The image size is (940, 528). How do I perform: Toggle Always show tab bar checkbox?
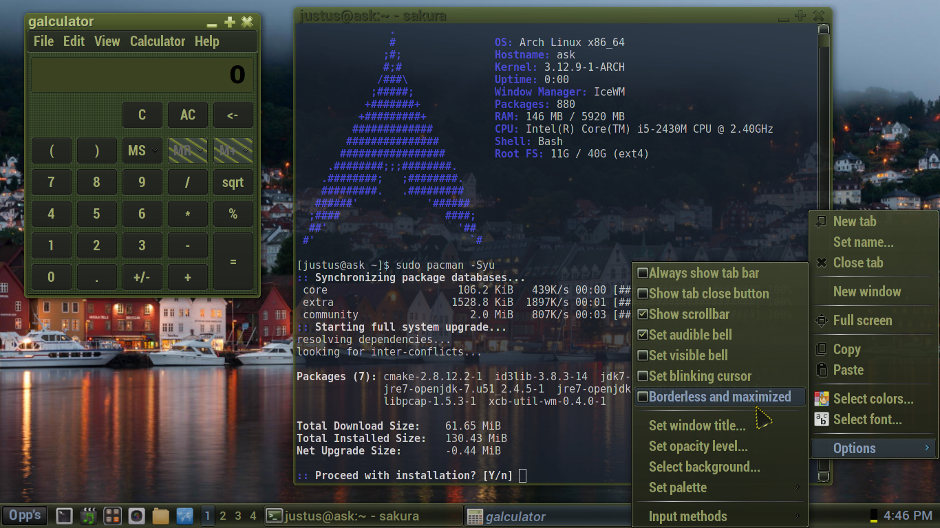tap(643, 273)
